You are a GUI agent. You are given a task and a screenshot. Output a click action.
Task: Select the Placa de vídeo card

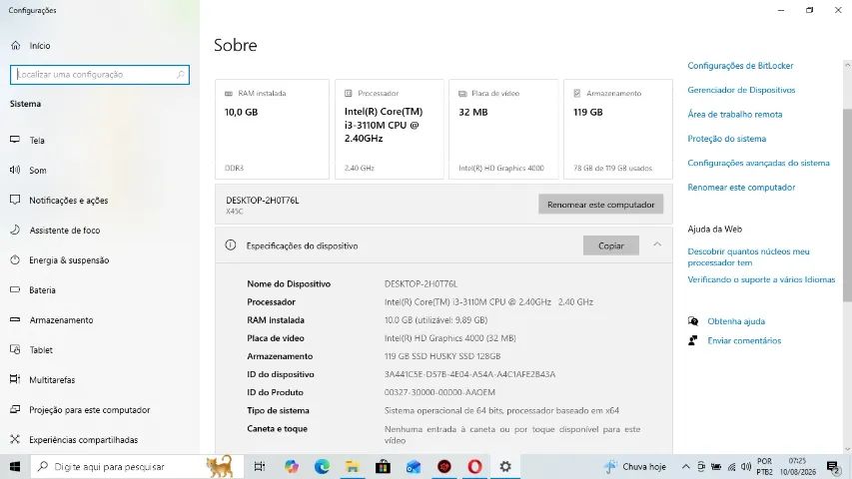click(x=503, y=130)
